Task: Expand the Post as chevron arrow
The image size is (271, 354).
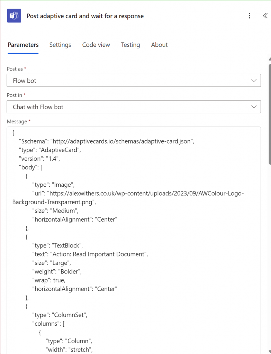Action: click(254, 81)
